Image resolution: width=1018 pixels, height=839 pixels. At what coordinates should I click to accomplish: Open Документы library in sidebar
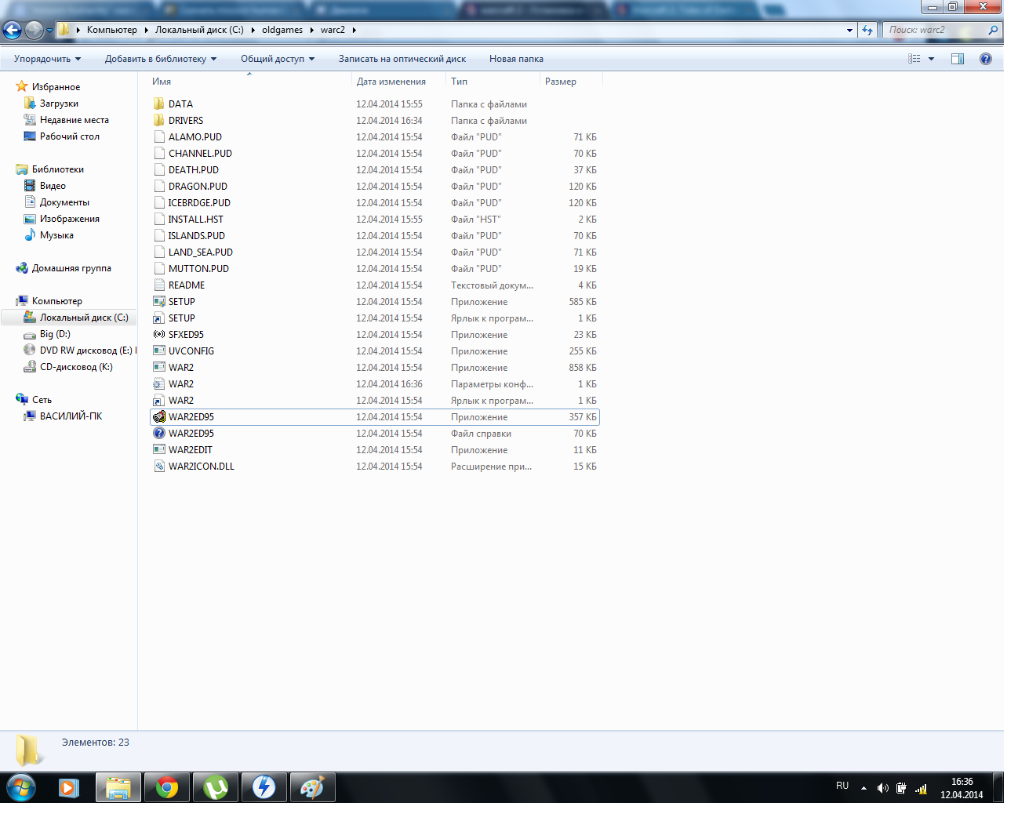(64, 202)
